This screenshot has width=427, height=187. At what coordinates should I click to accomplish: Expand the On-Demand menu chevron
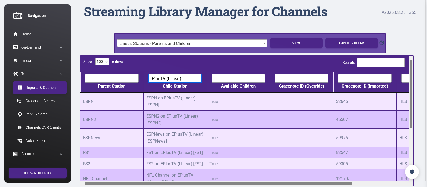click(x=61, y=47)
